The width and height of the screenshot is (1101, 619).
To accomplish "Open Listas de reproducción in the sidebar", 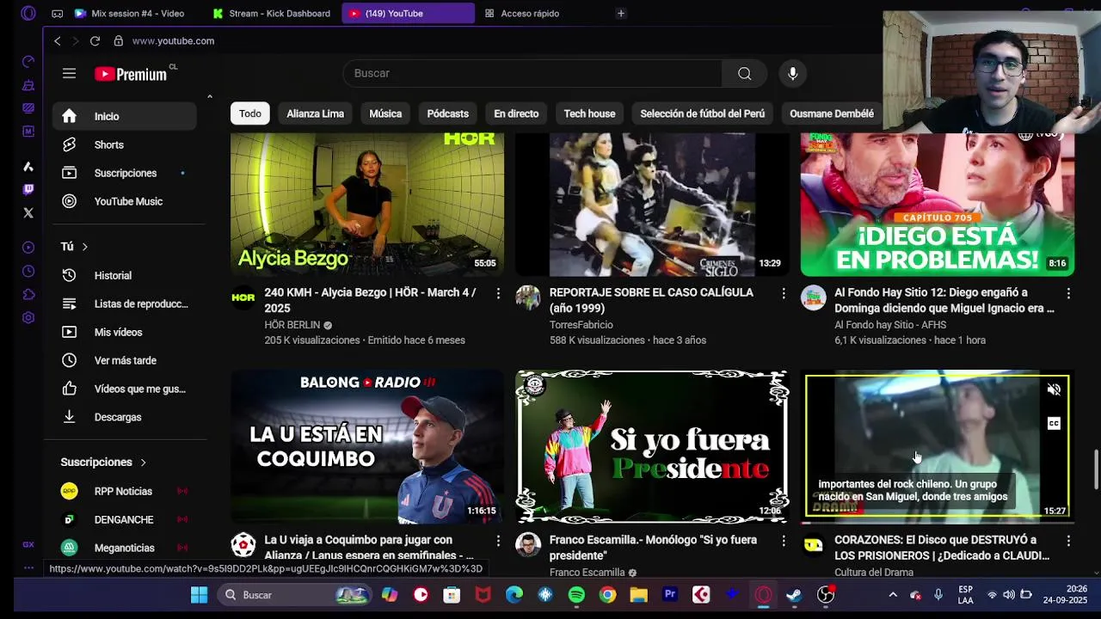I will (125, 303).
